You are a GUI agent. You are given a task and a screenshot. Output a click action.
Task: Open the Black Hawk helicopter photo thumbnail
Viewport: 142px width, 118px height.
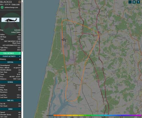pos(11,20)
